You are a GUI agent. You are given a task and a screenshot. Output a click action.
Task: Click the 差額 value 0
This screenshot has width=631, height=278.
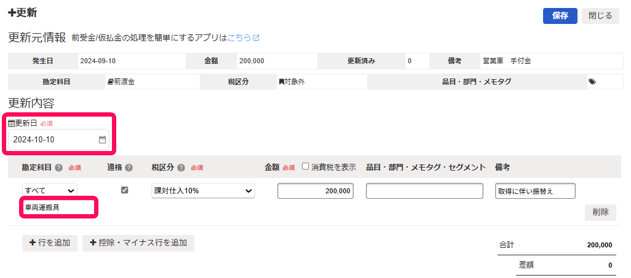[x=610, y=265]
